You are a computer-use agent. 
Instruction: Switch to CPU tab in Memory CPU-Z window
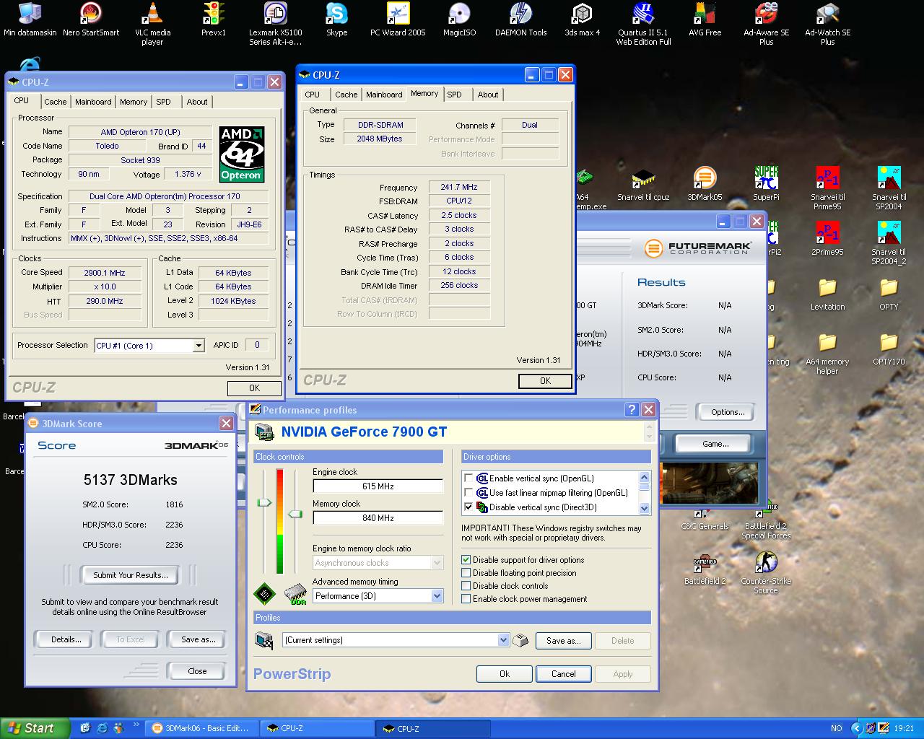pyautogui.click(x=313, y=95)
